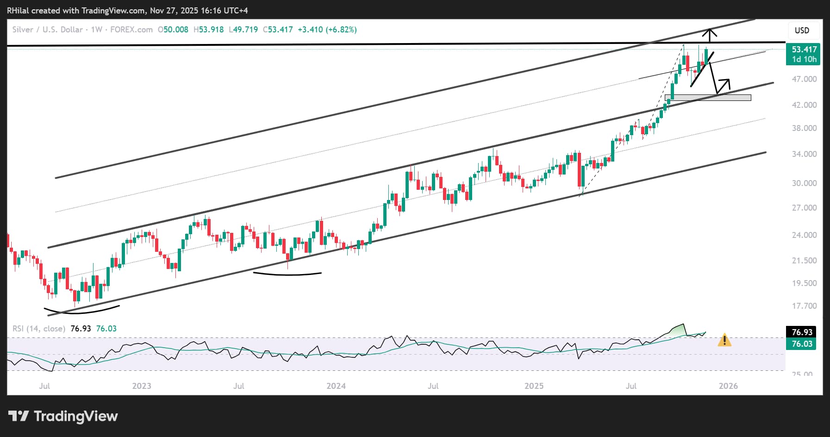Click the RSI (14, close) indicator legend
Viewport: 830px width, 437px height.
[38, 329]
